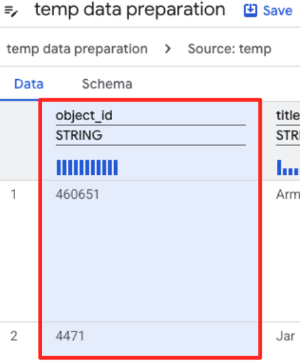Image resolution: width=300 pixels, height=361 pixels.
Task: Click the title column data type
Action: pos(288,135)
